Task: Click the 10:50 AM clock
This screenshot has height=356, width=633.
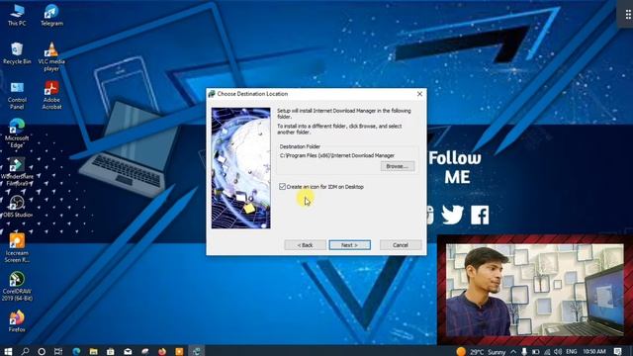Action: pos(594,352)
